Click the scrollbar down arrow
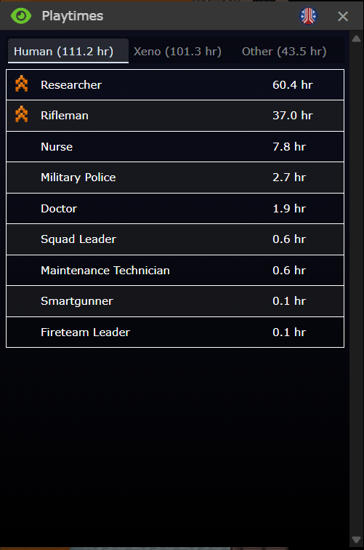The image size is (364, 550). [x=356, y=540]
